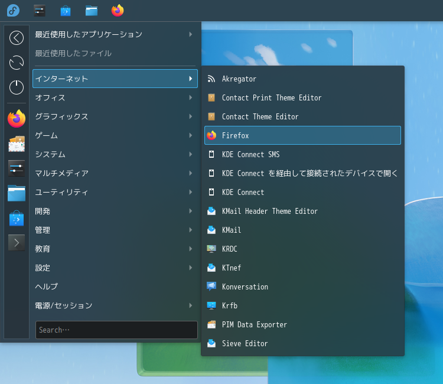This screenshot has width=443, height=384.
Task: Open the 管理 category
Action: pyautogui.click(x=115, y=230)
